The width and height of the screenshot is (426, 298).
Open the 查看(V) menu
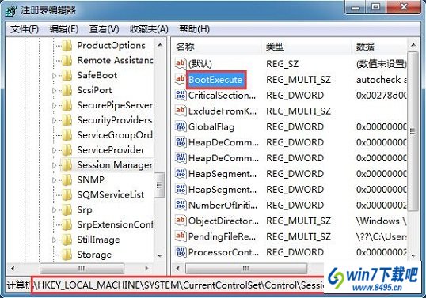pyautogui.click(x=104, y=29)
